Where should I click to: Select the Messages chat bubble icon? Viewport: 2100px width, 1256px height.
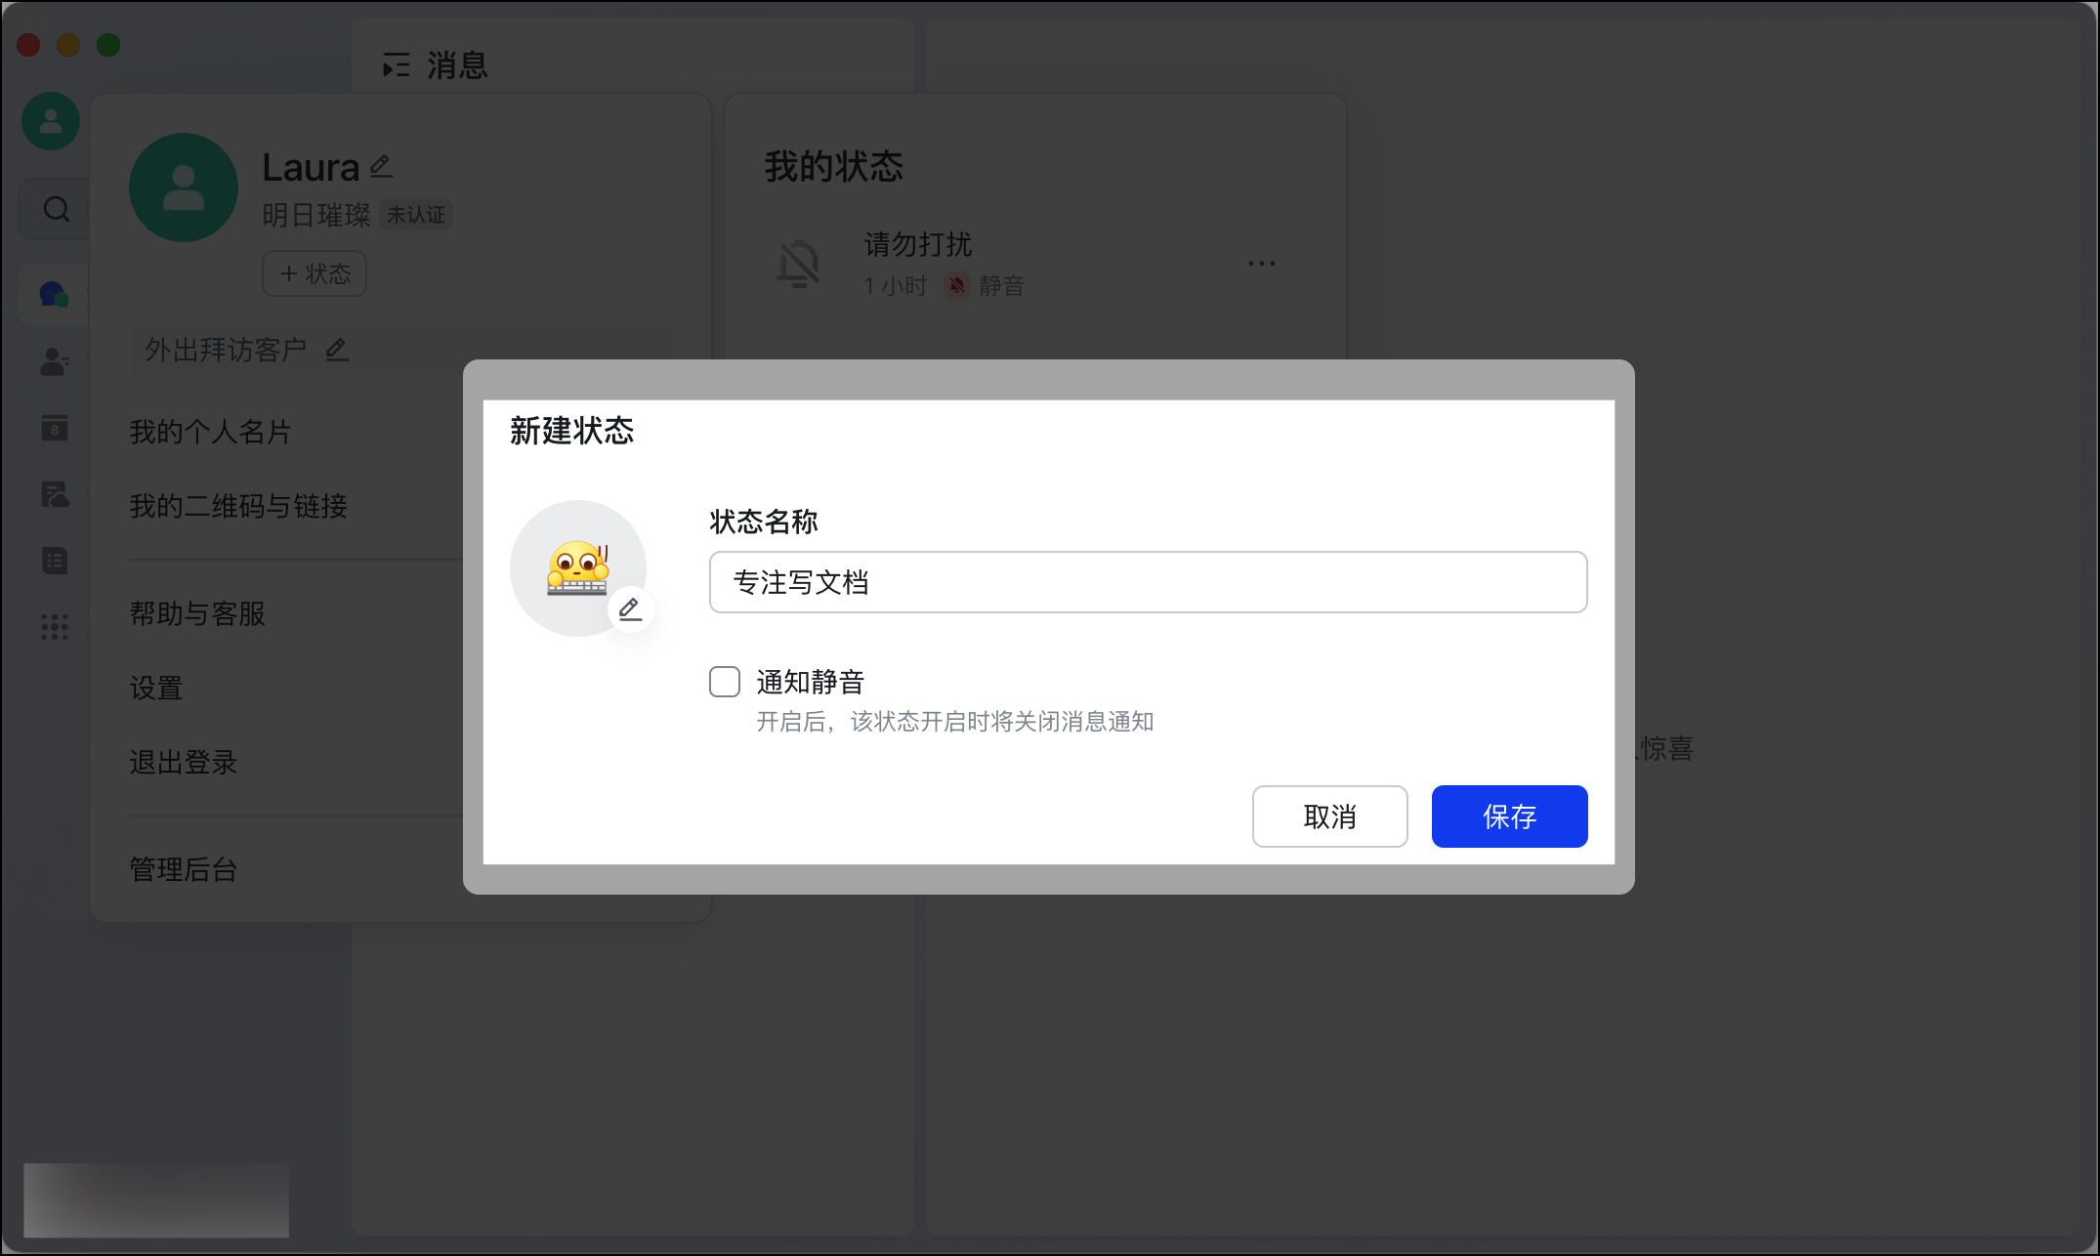(x=55, y=293)
